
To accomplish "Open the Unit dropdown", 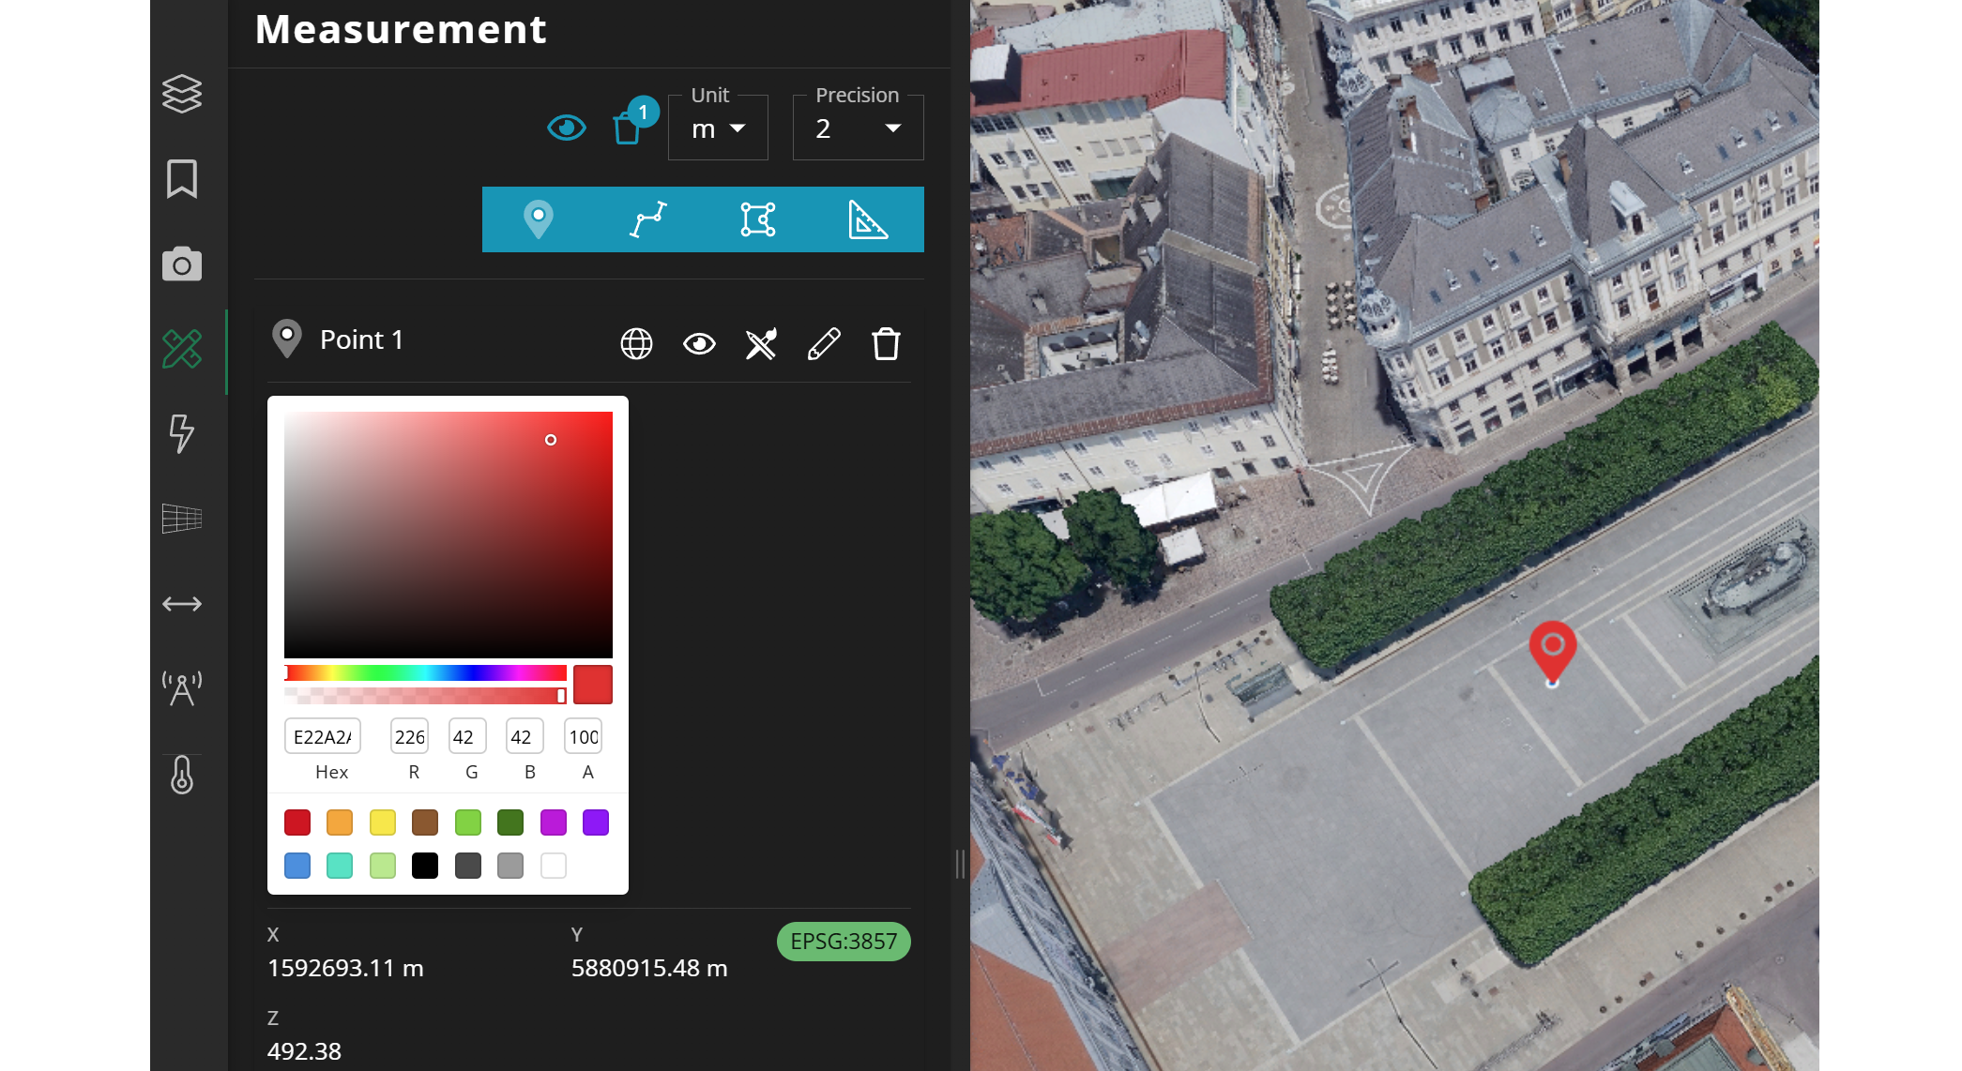I will (x=718, y=128).
